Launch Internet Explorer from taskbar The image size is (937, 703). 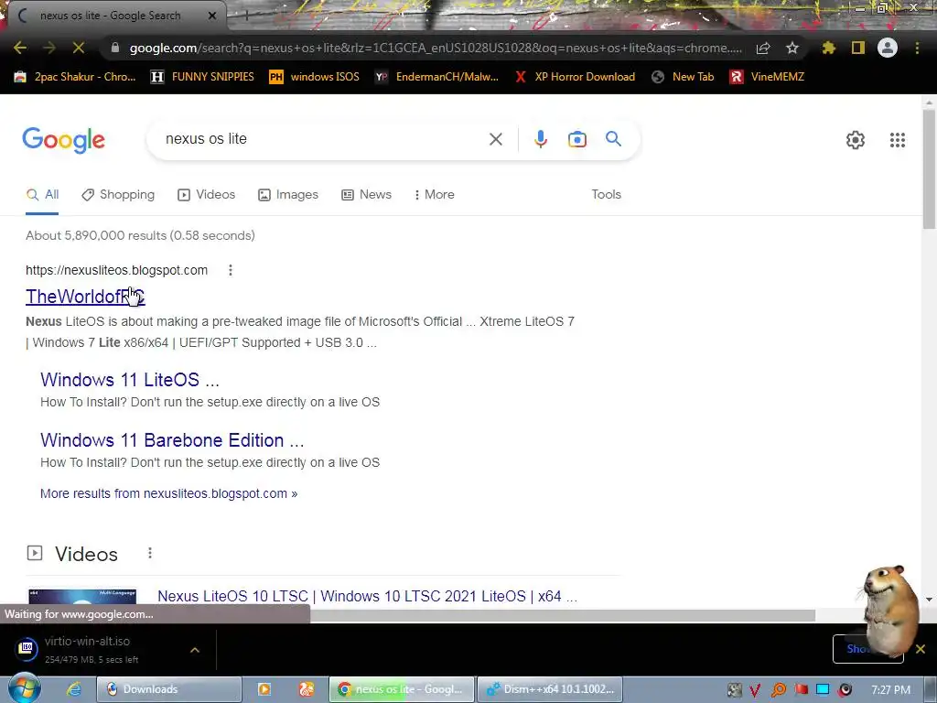[x=73, y=689]
